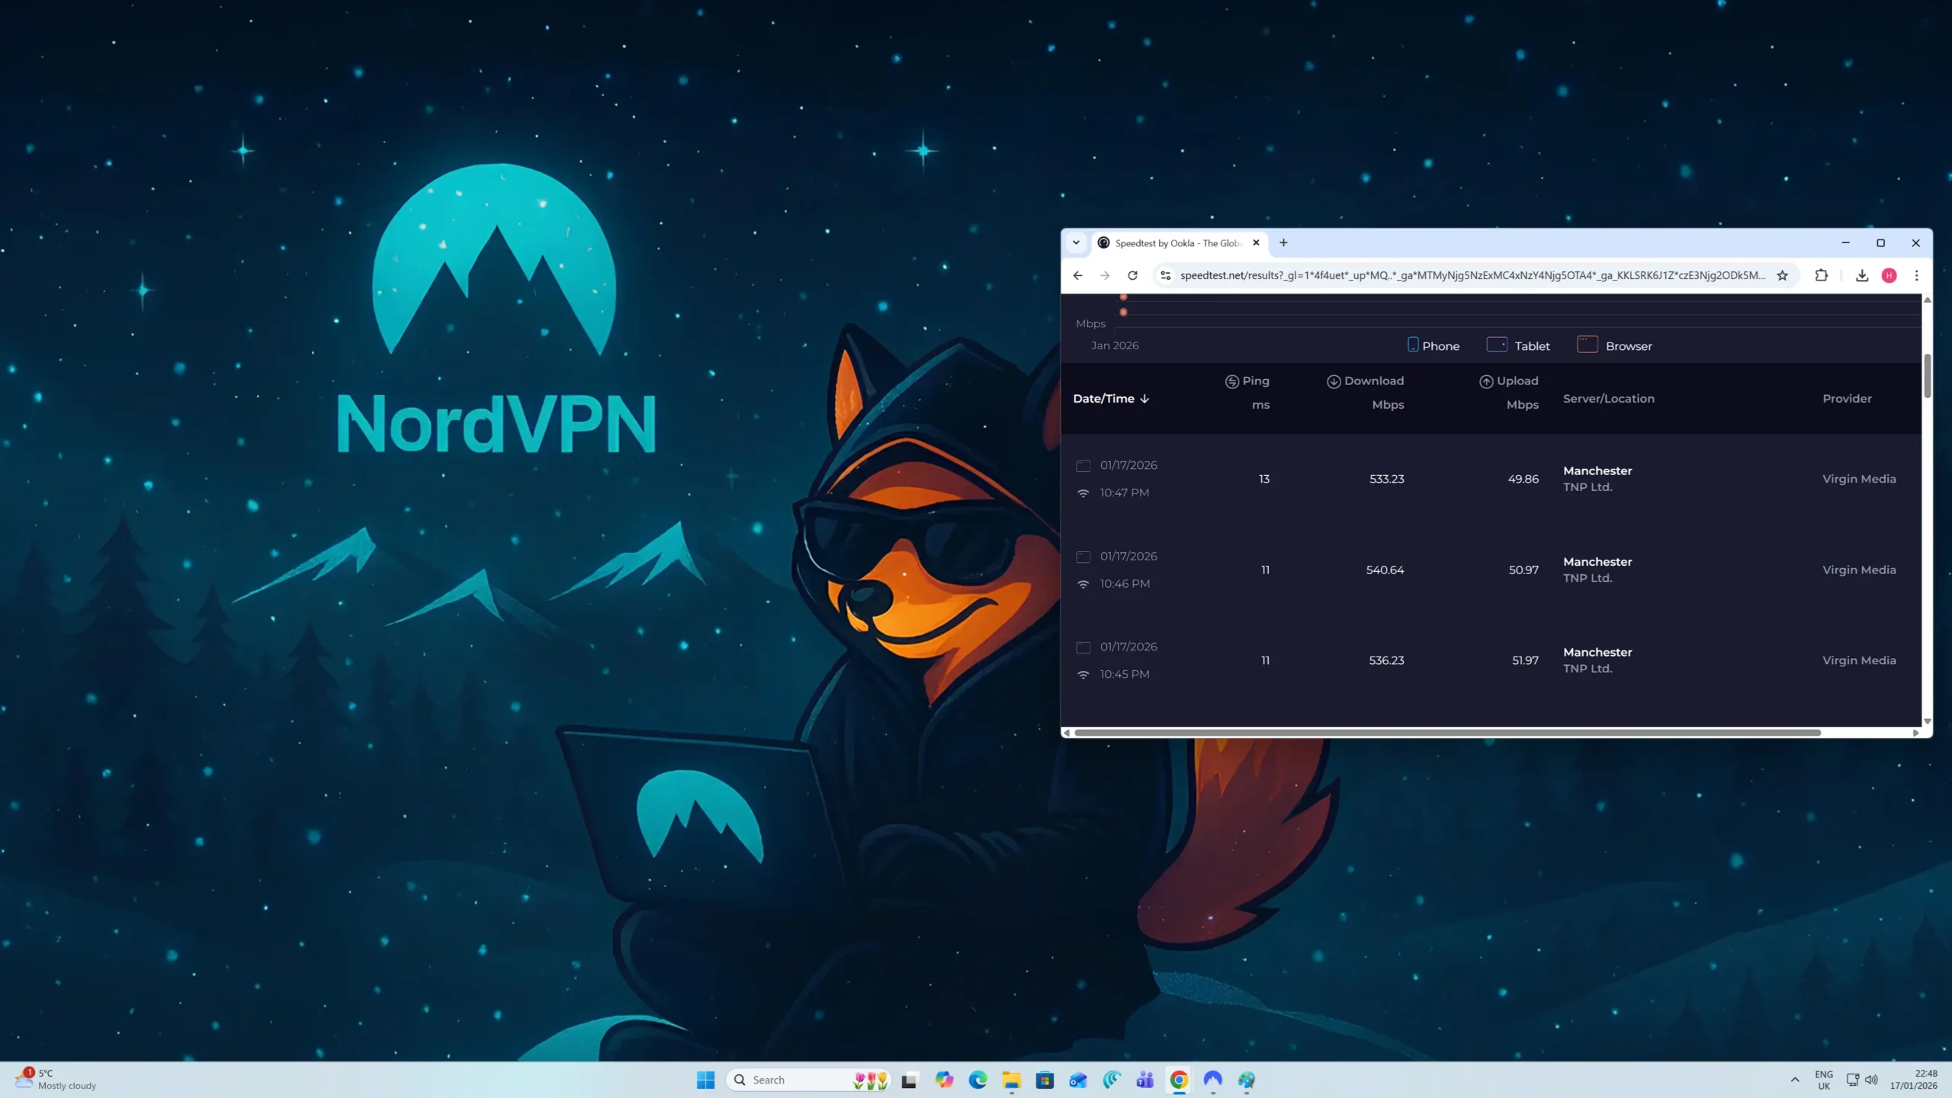Check the 10:45 PM result checkbox
This screenshot has height=1098, width=1952.
1083,647
